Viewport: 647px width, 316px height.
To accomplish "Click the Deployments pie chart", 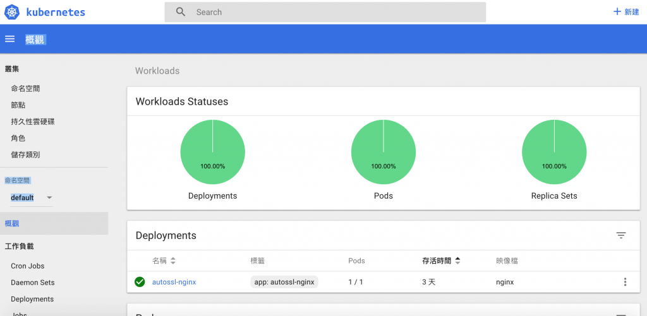I will 212,151.
